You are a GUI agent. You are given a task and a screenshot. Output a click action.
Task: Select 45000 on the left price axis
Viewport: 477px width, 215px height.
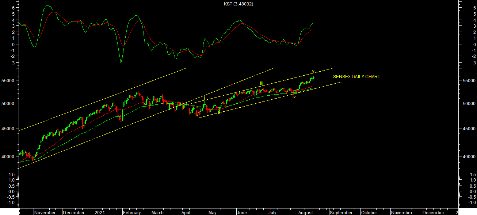(8, 128)
